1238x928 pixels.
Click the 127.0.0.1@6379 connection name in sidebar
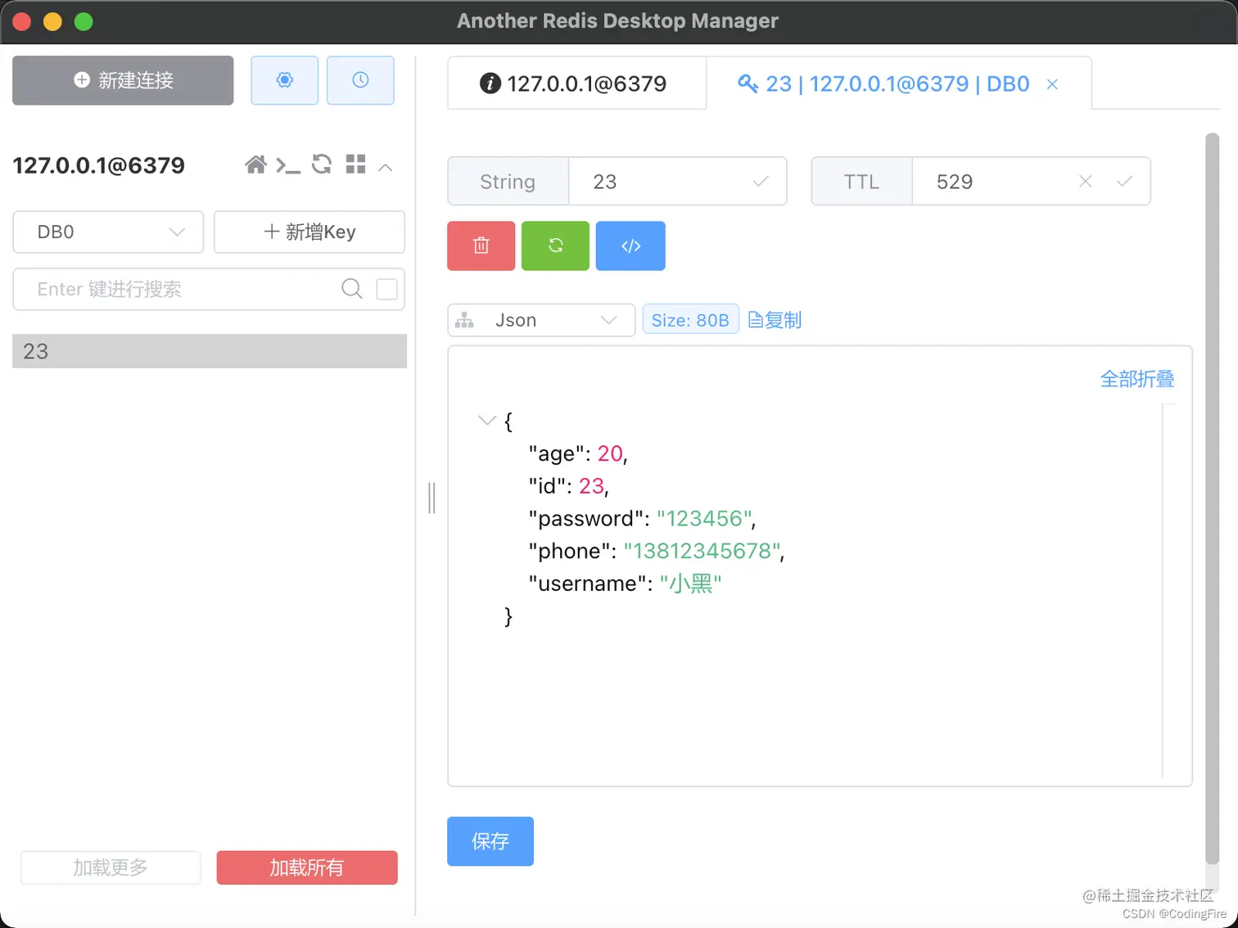click(x=99, y=165)
